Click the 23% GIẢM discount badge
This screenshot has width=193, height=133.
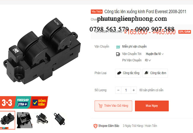click(185, 32)
